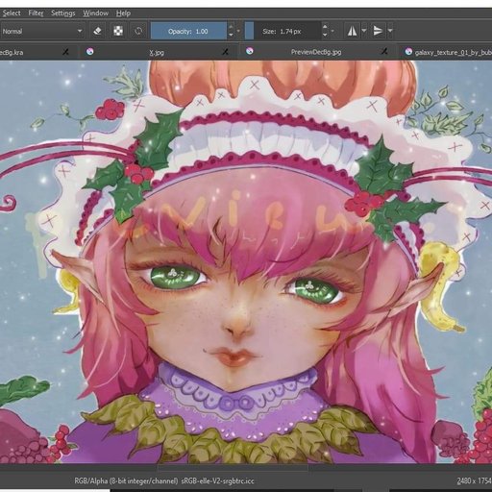
Task: Open the Settings menu
Action: 63,13
